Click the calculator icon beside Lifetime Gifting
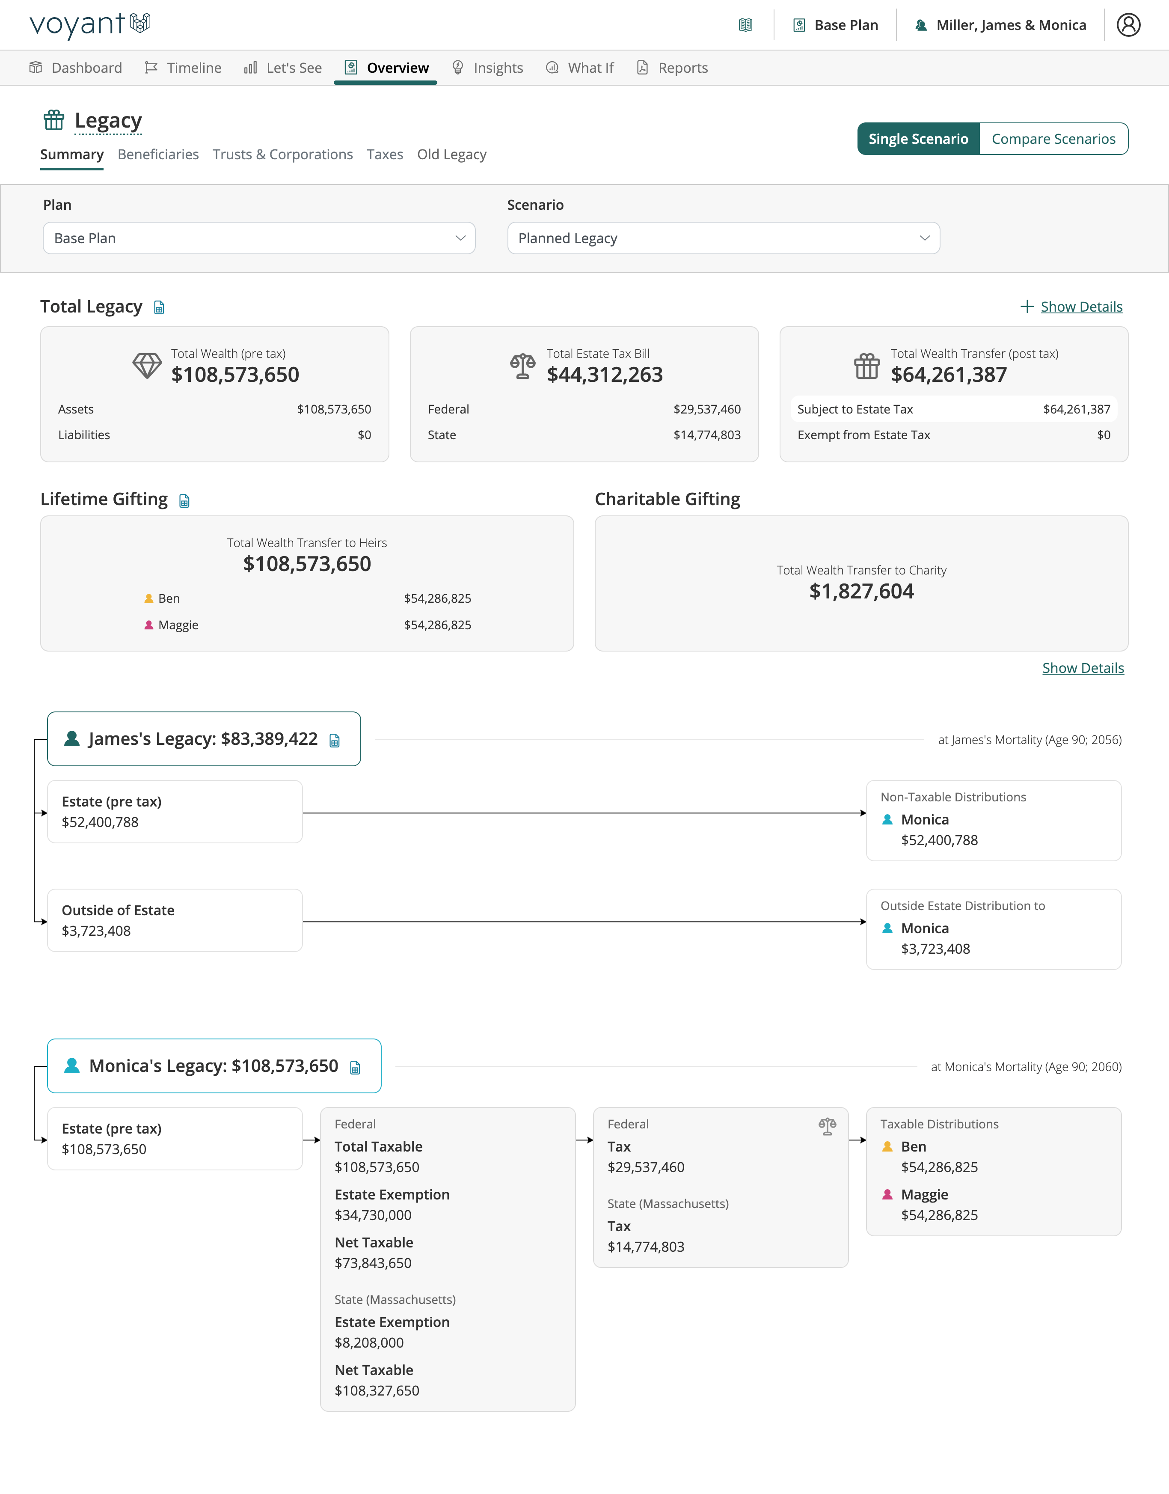This screenshot has width=1169, height=1494. pyautogui.click(x=184, y=500)
